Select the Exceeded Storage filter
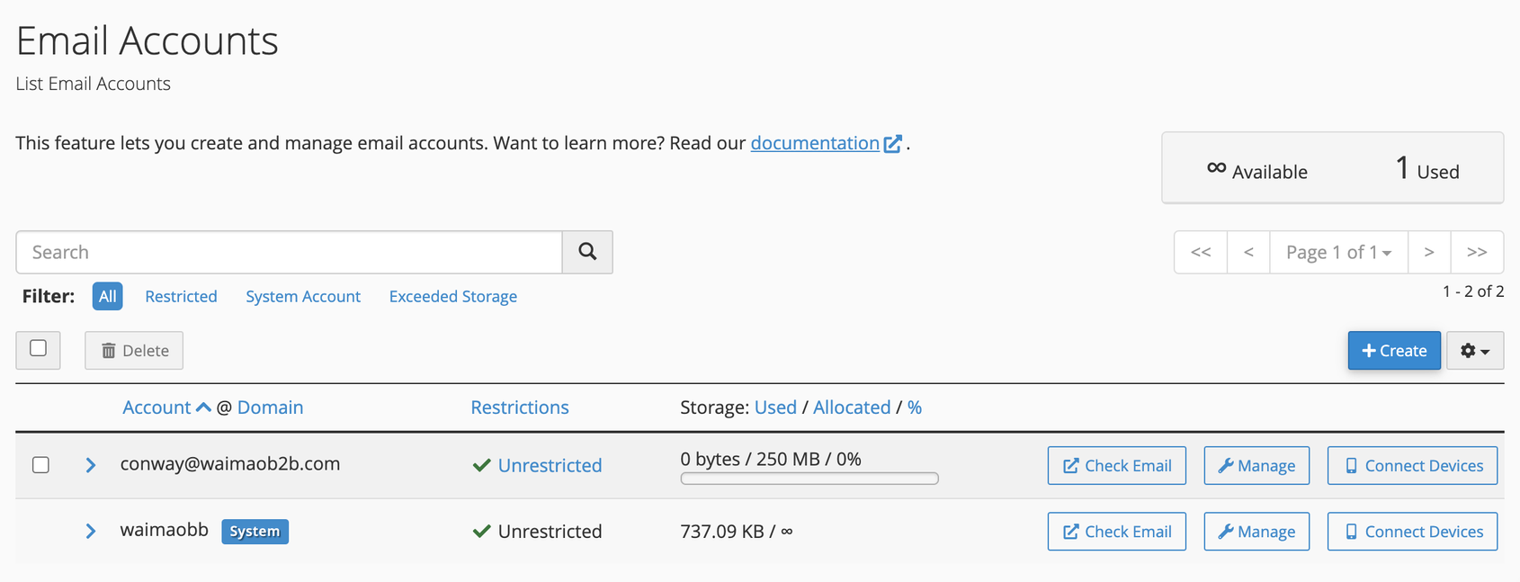 click(452, 297)
